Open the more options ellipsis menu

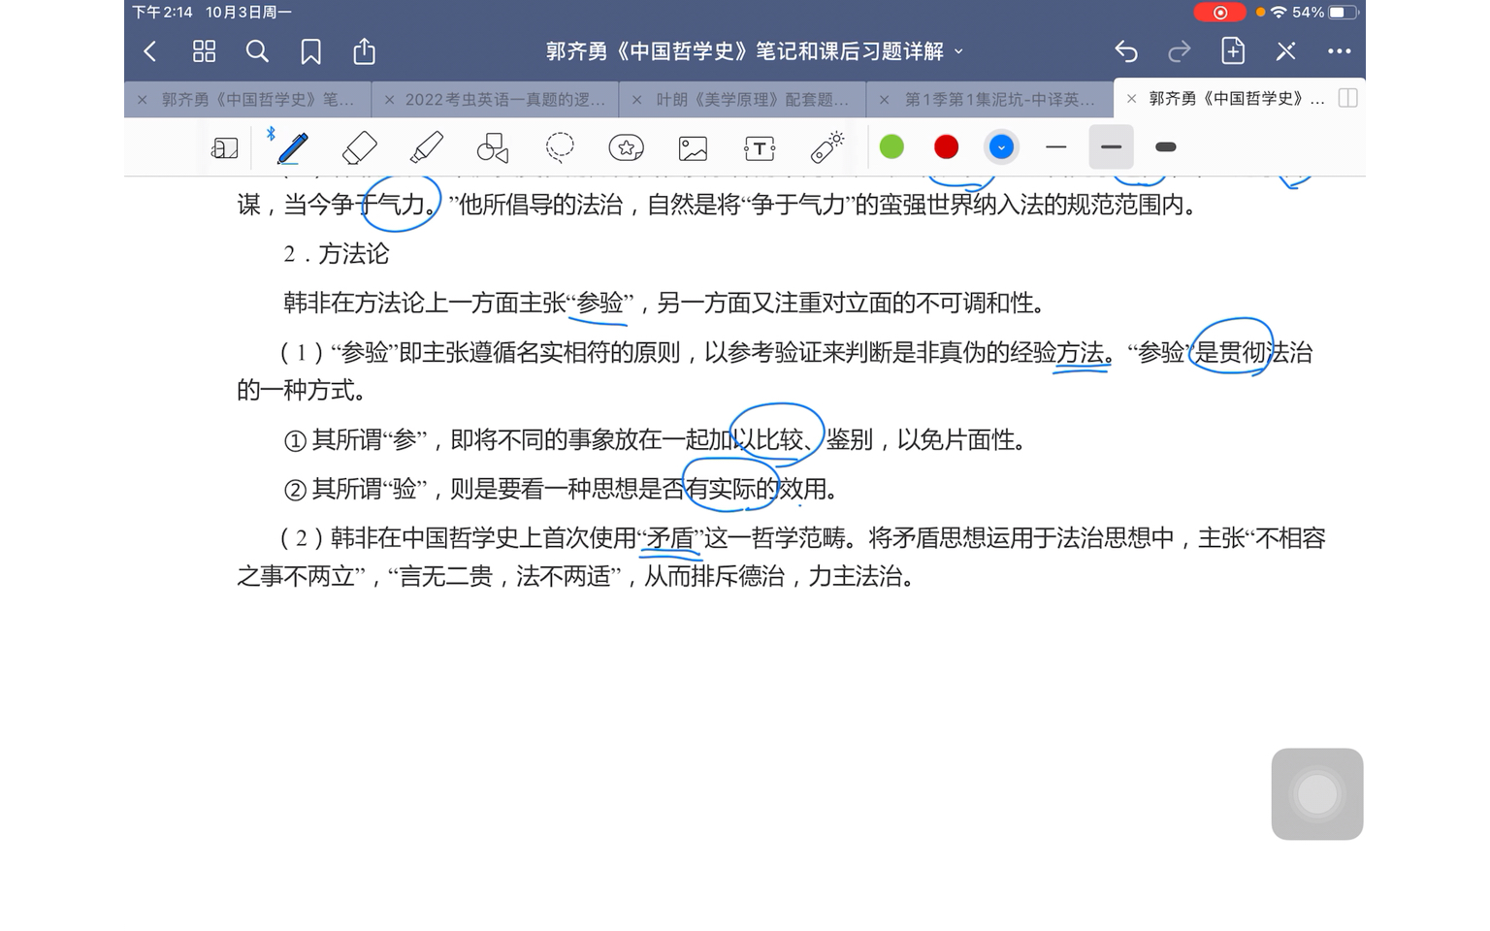coord(1339,51)
